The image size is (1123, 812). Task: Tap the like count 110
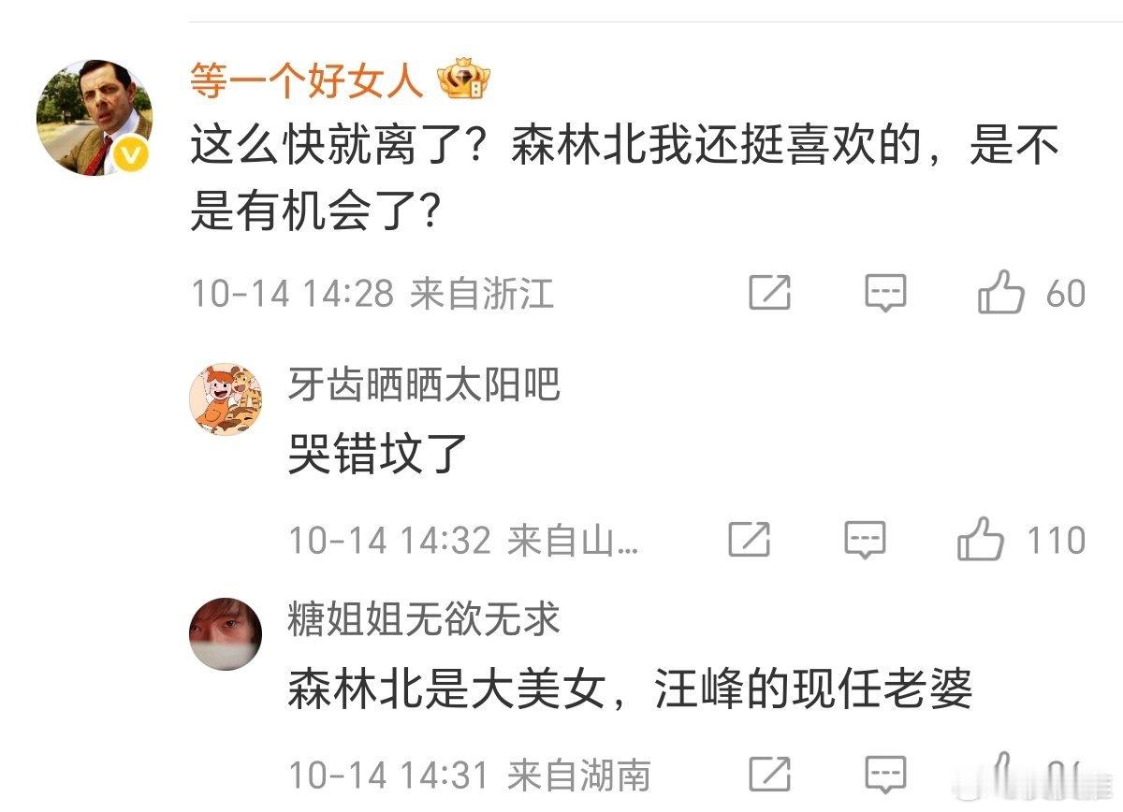(x=1055, y=541)
